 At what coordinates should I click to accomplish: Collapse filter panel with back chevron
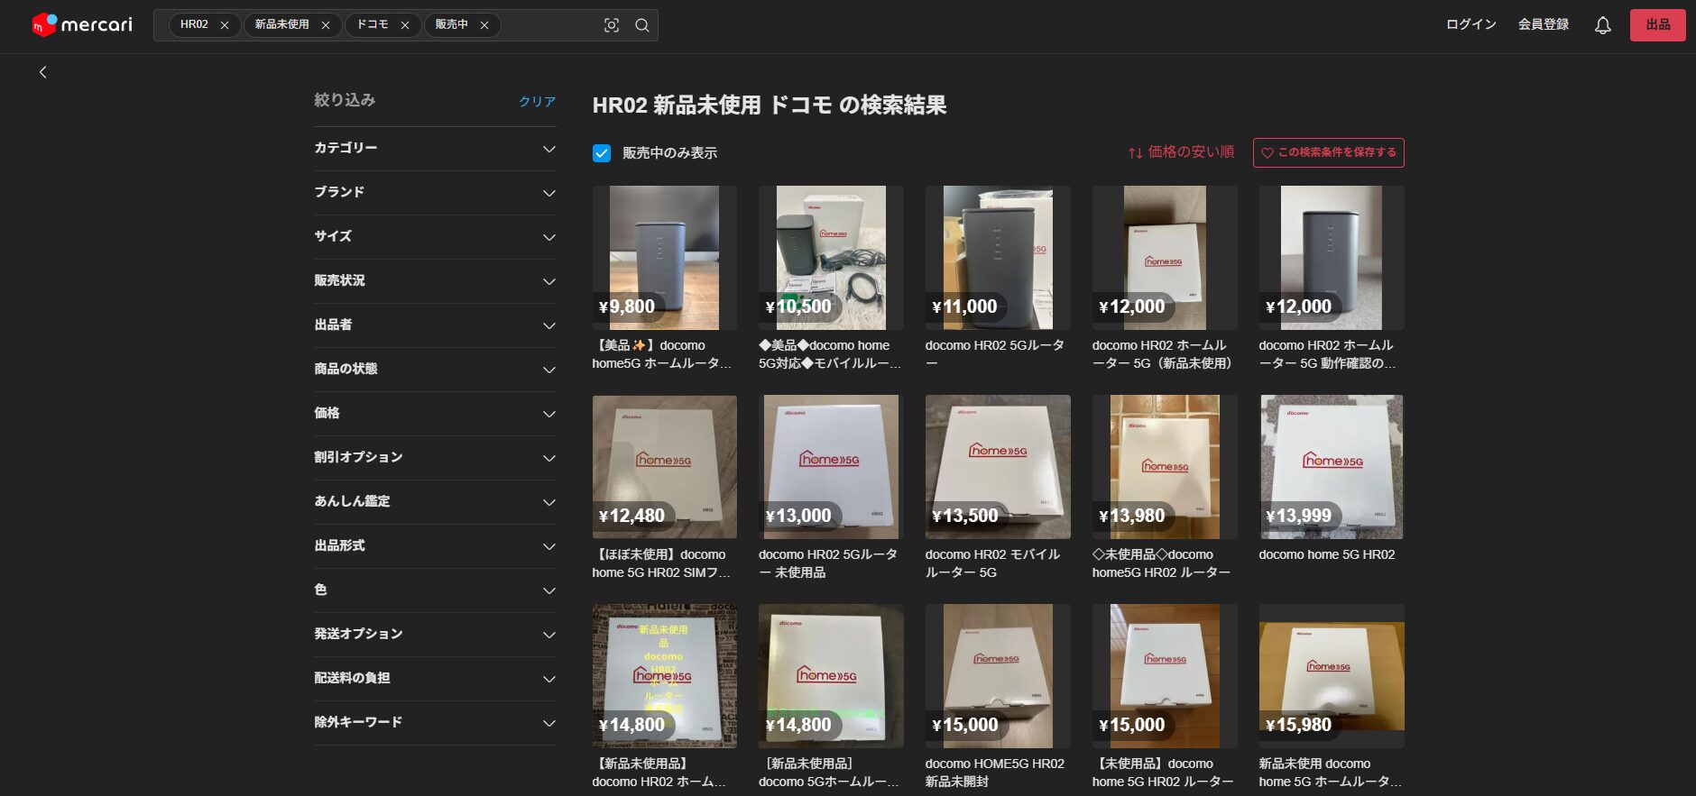pos(43,72)
